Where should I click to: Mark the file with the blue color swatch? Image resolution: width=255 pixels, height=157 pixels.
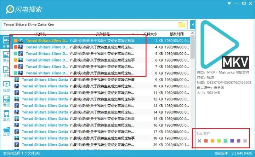pyautogui.click(x=232, y=141)
